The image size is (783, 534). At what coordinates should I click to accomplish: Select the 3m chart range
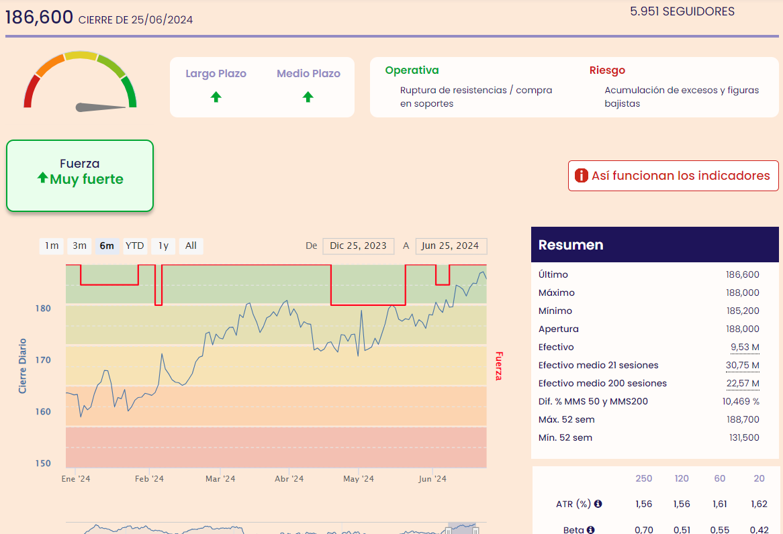79,246
